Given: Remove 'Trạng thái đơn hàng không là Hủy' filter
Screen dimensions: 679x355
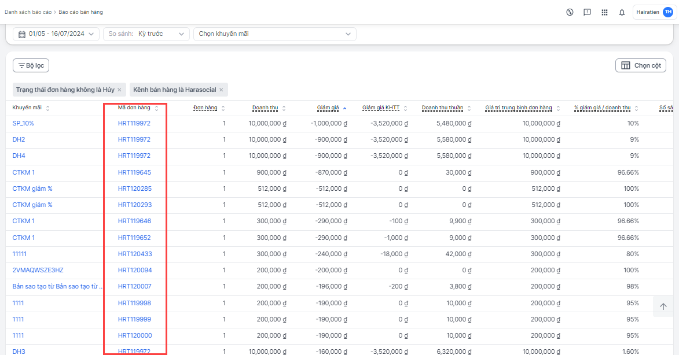Looking at the screenshot, I should [x=119, y=90].
